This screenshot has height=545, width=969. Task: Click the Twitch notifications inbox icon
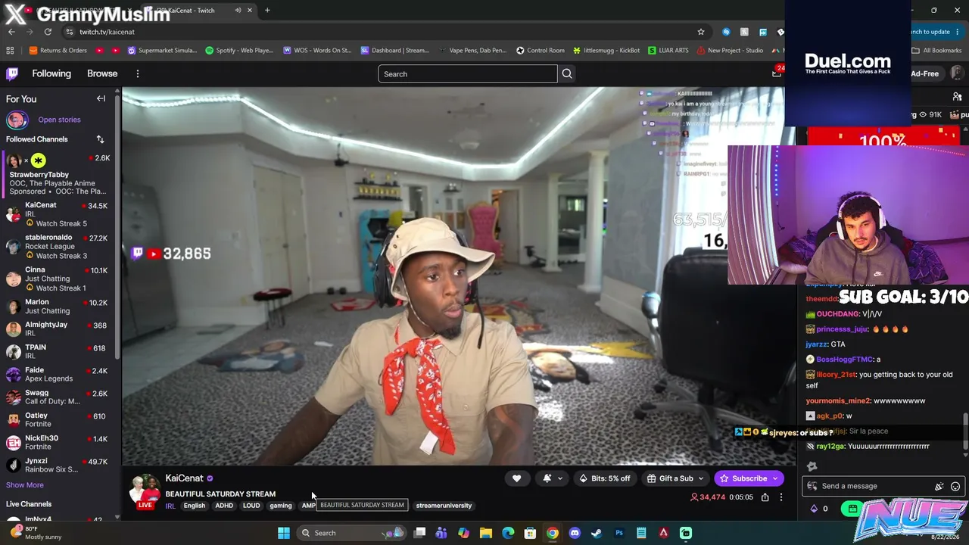pos(777,73)
